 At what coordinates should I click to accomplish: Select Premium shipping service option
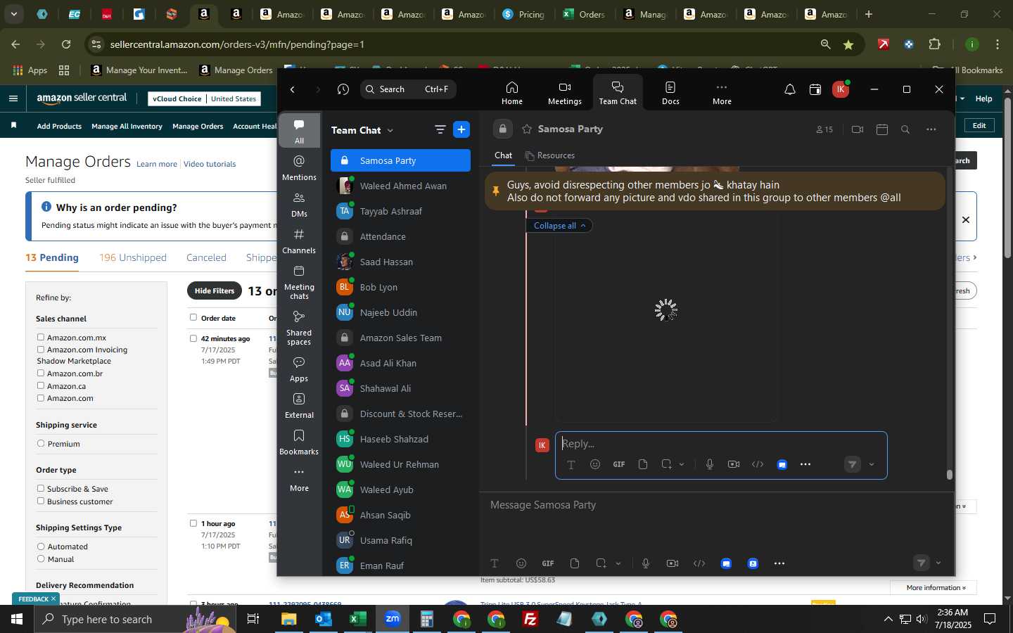[41, 444]
